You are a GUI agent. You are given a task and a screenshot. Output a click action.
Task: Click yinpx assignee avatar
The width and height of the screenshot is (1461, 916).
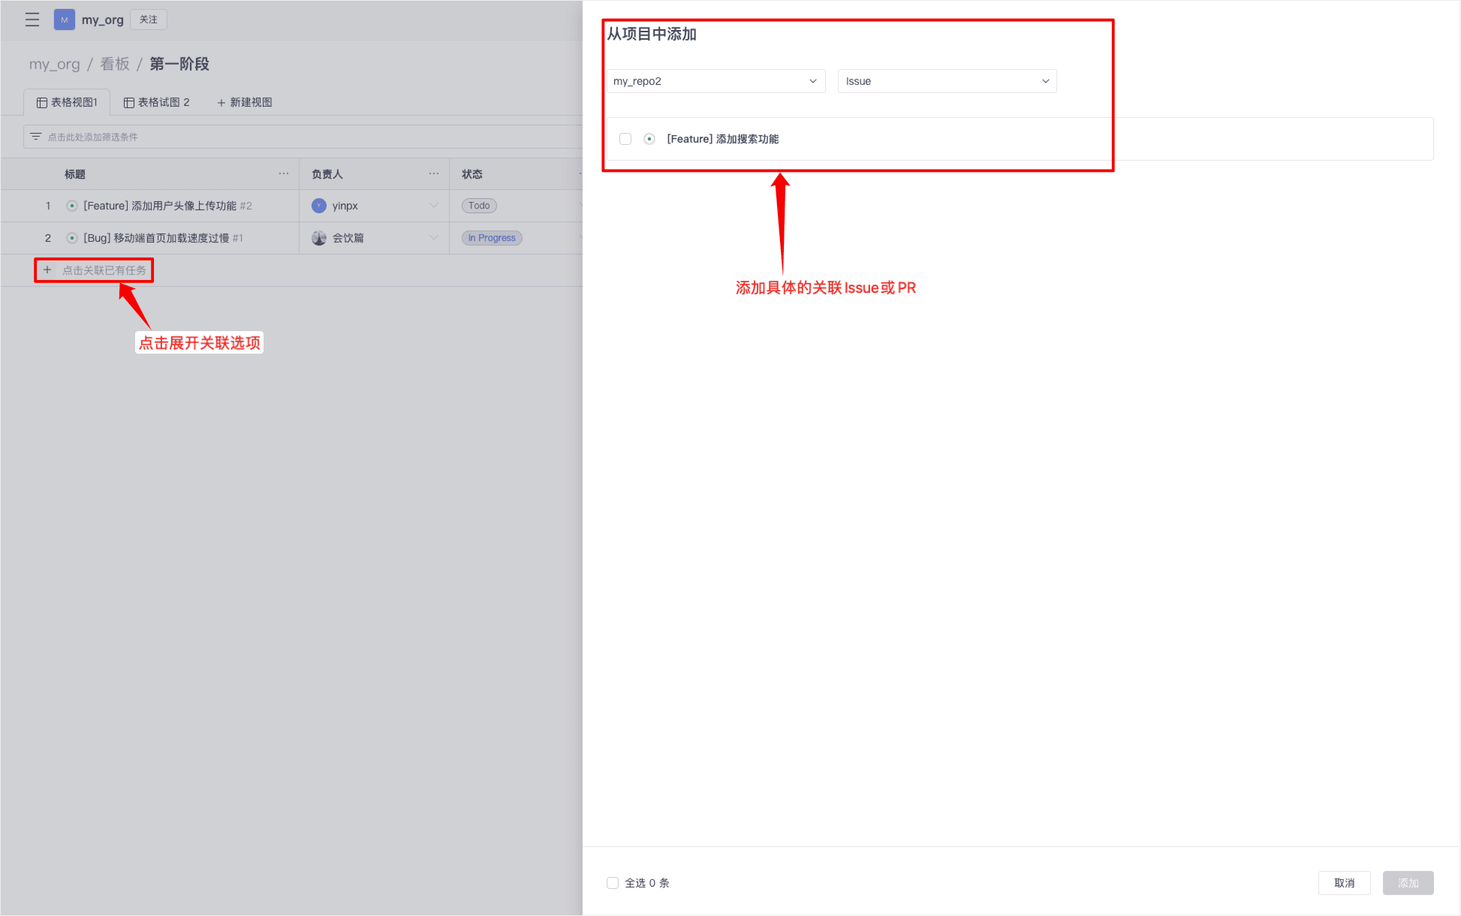coord(319,206)
